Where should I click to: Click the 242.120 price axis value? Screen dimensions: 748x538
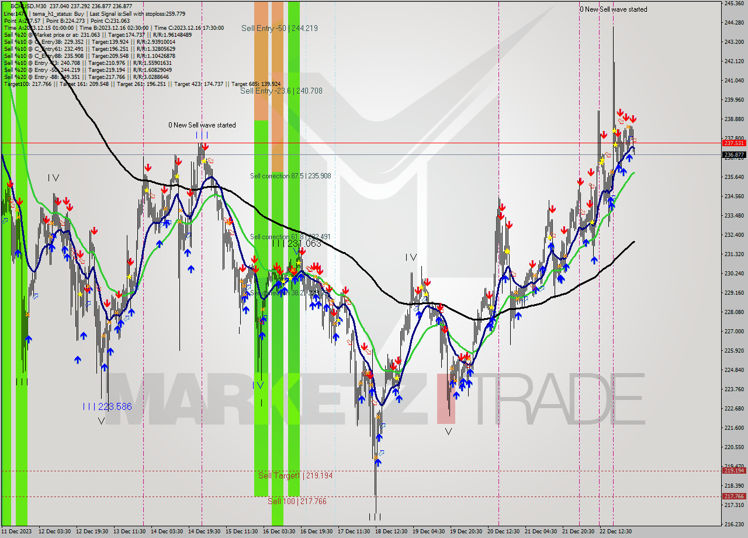(734, 61)
